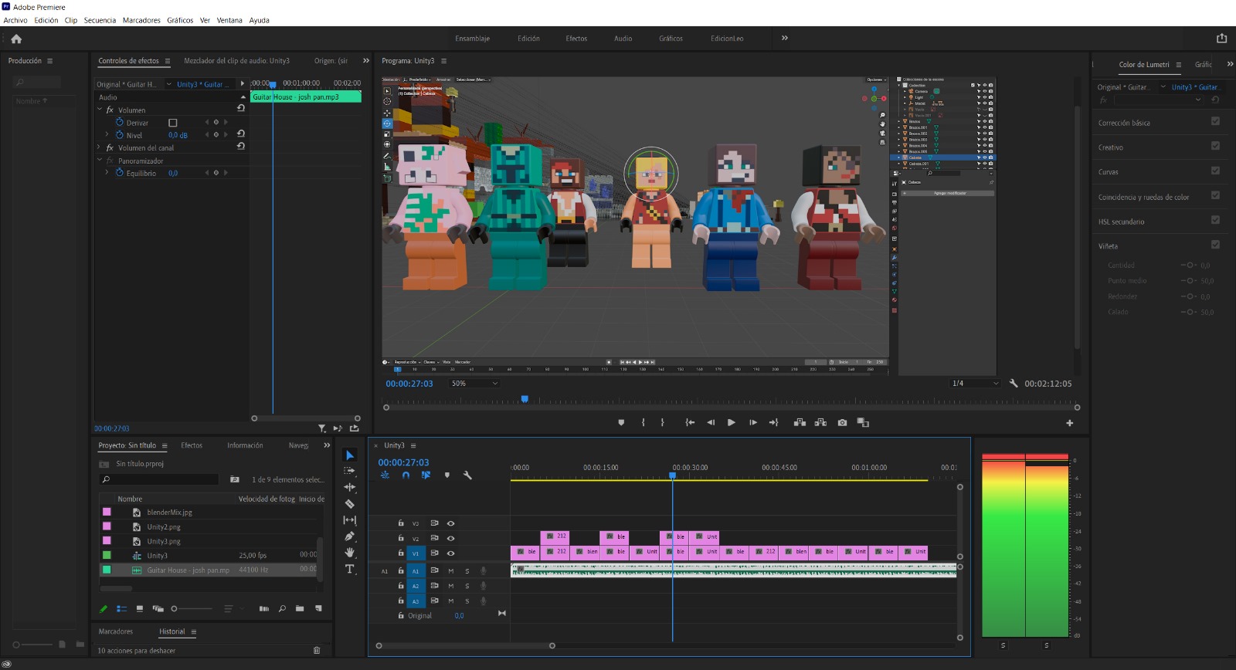Step back one frame
Screen dimensions: 1236x670
tap(711, 422)
